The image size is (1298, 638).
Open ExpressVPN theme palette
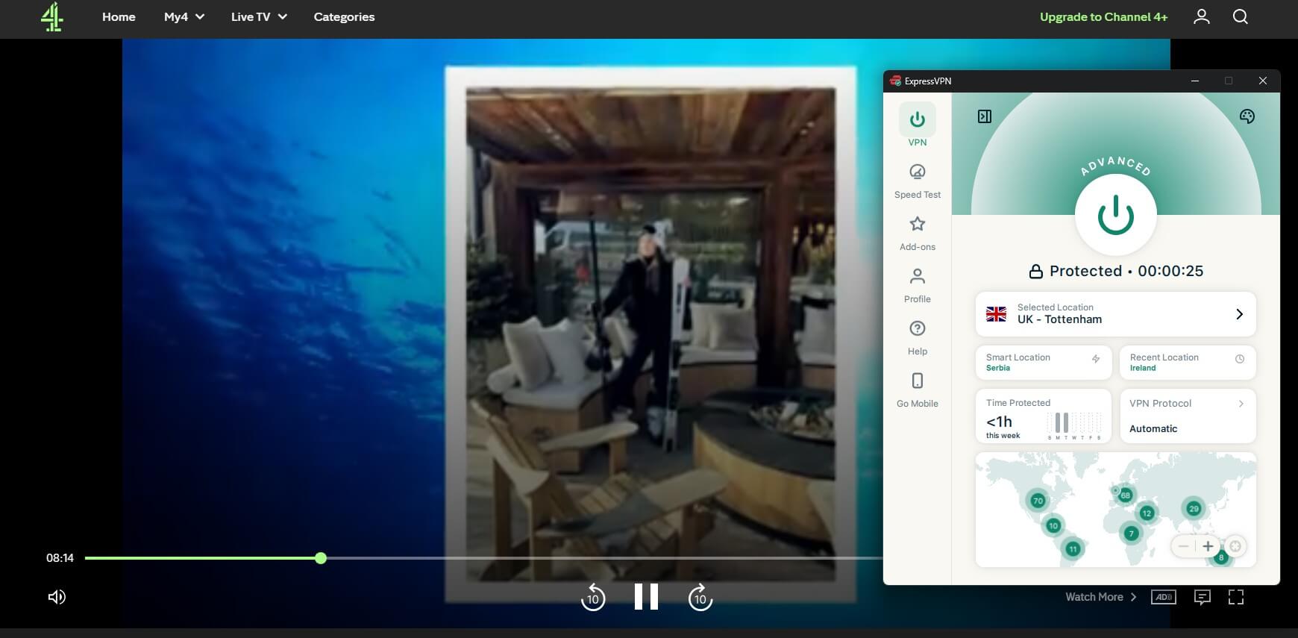click(1247, 116)
